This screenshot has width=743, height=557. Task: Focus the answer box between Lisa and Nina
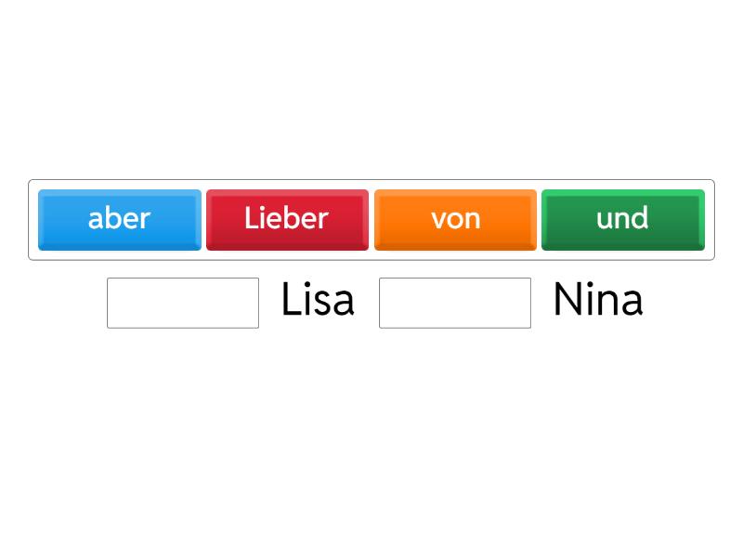point(455,303)
